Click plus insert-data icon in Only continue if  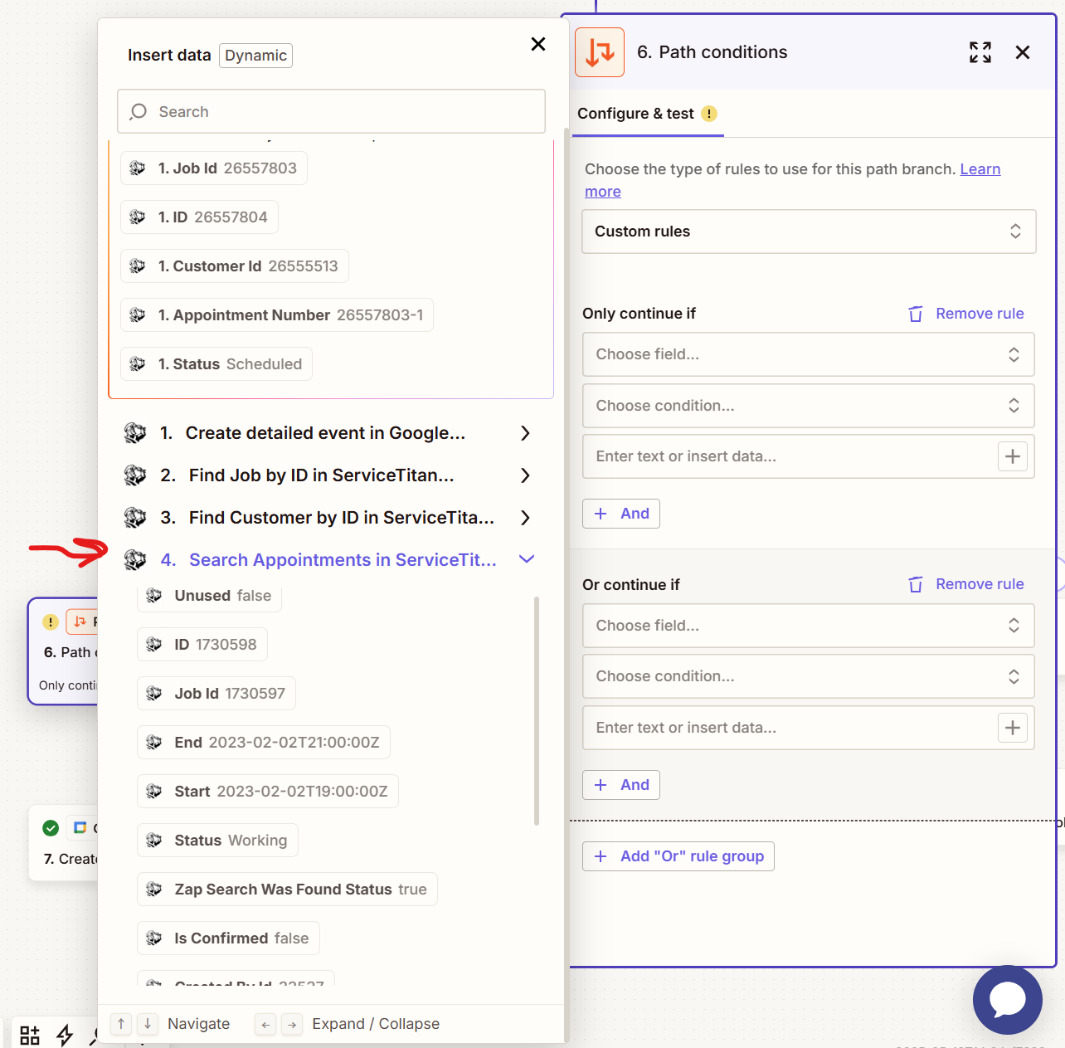1013,456
